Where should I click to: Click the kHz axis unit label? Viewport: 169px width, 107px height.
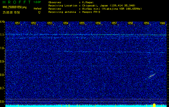[x=2, y=22]
